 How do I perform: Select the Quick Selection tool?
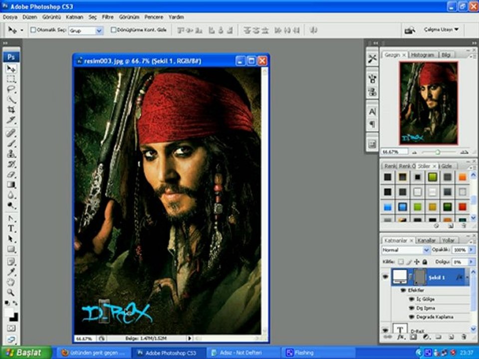(11, 100)
